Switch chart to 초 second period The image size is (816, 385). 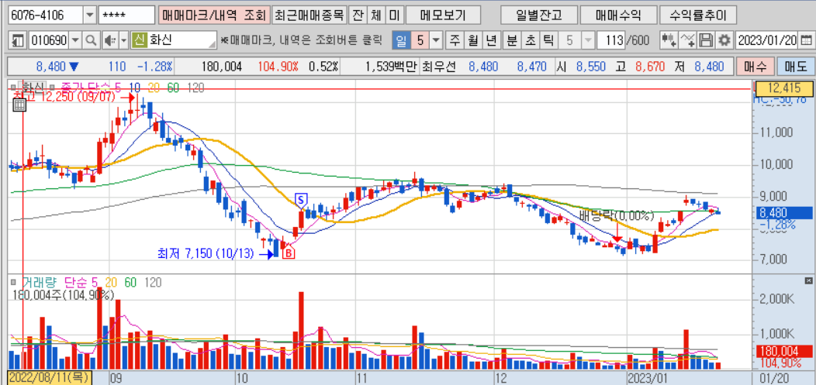click(x=530, y=40)
